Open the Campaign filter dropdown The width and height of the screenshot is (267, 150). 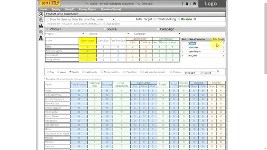[164, 34]
